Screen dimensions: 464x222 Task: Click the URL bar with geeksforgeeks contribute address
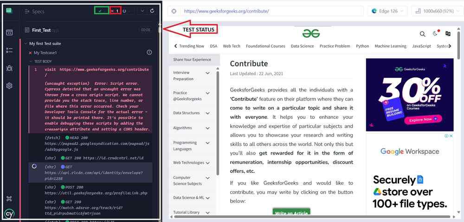click(x=271, y=11)
